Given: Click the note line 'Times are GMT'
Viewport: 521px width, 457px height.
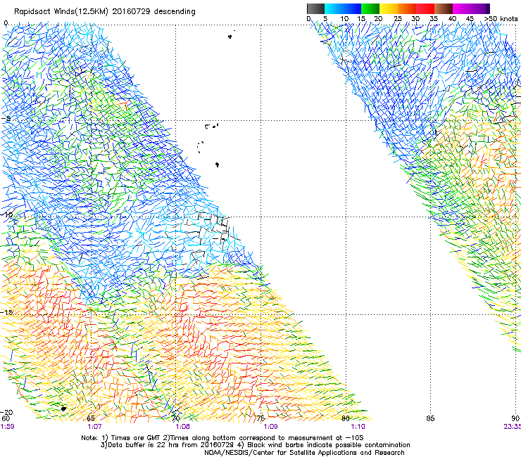Looking at the screenshot, I should point(136,438).
